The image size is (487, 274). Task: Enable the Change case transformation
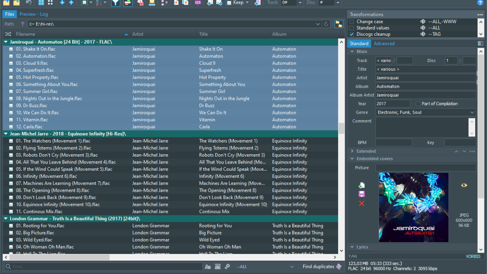point(351,22)
